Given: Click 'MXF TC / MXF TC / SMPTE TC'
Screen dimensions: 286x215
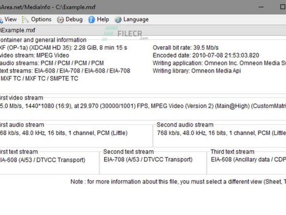Looking at the screenshot, I should pos(39,78).
